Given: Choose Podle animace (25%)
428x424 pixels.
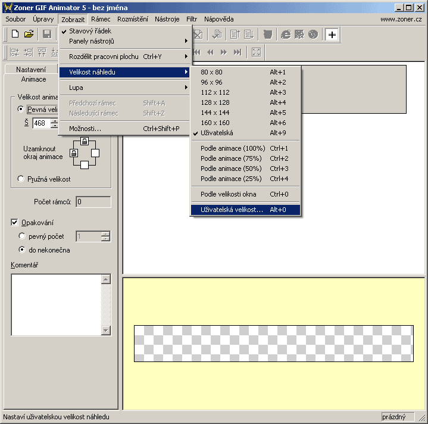Looking at the screenshot, I should [245, 179].
